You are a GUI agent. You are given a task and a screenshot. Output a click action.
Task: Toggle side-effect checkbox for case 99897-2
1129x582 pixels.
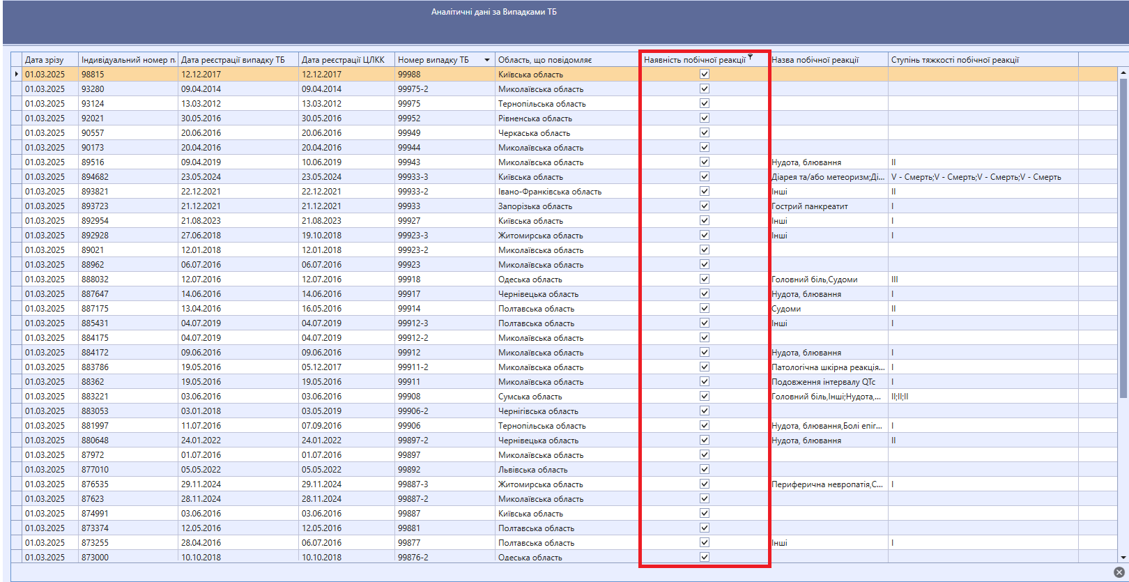tap(705, 440)
